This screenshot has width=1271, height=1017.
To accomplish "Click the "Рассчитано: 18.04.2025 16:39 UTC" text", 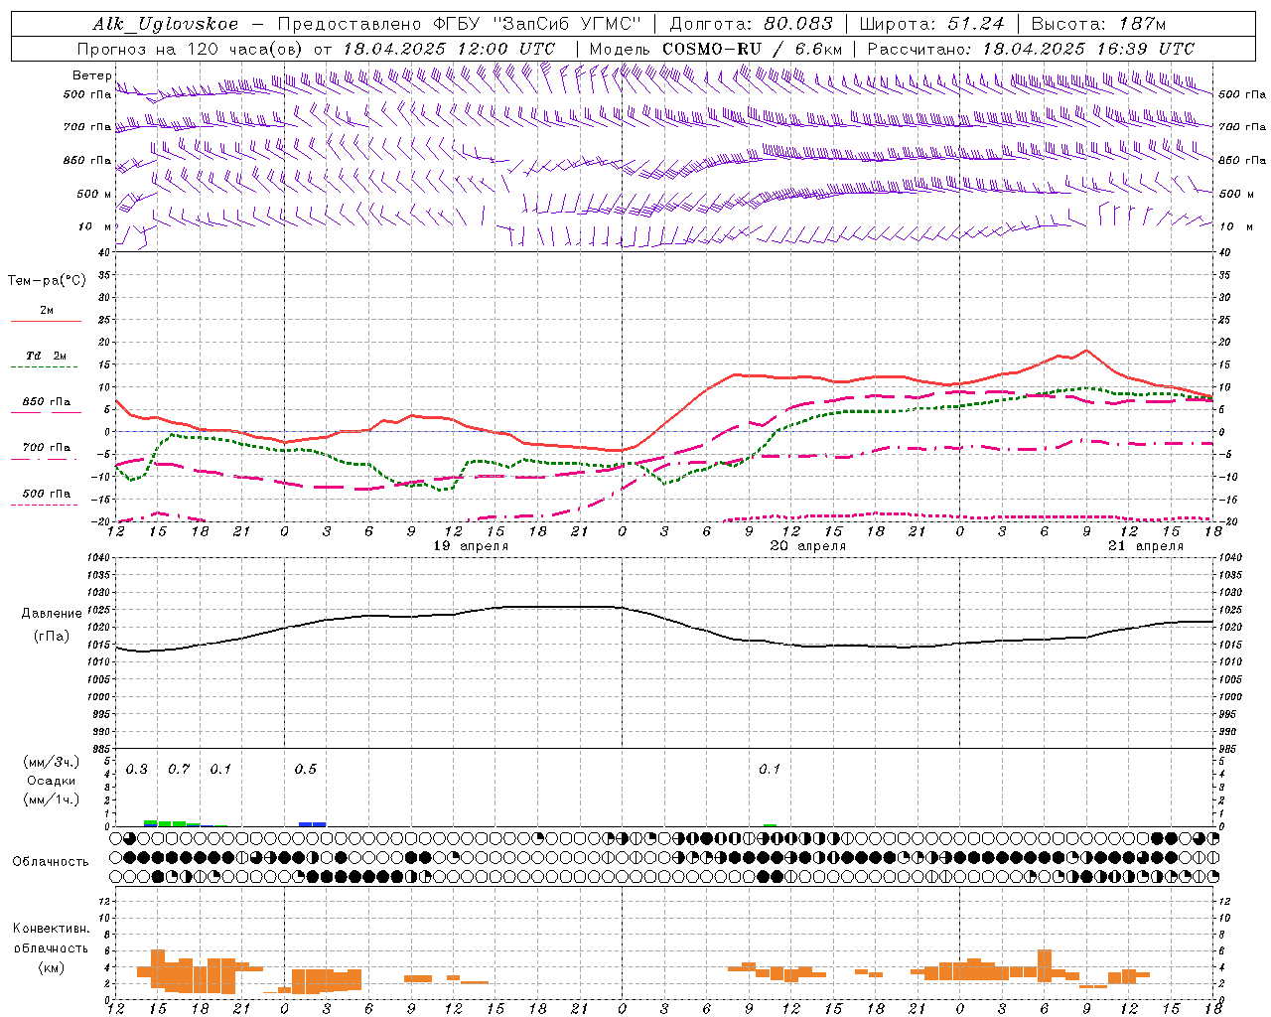I will pyautogui.click(x=1031, y=49).
